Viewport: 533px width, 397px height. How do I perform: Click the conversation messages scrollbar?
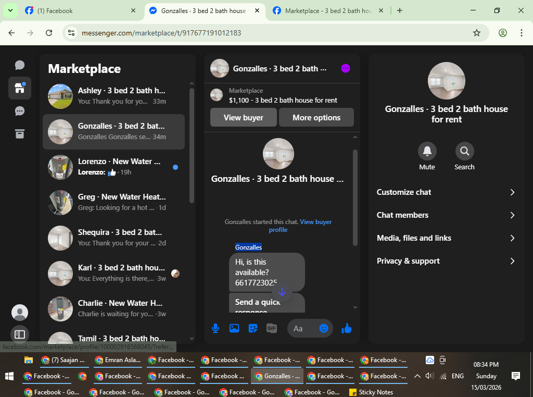pos(355,197)
